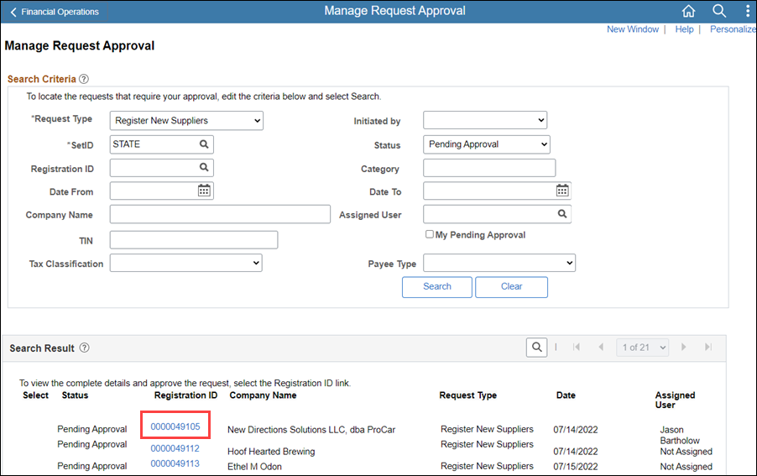Select New Directions Solutions LLC company name

tap(311, 429)
